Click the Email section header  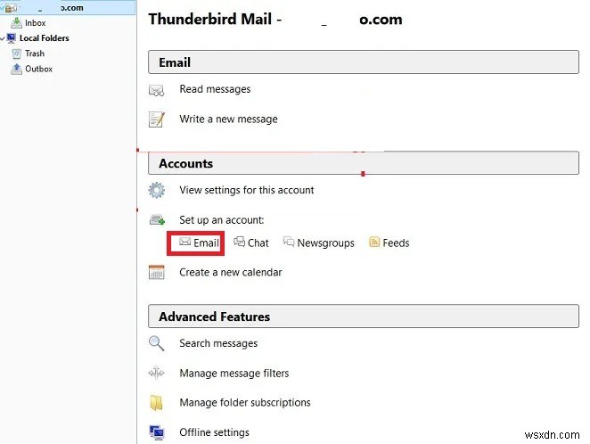click(x=364, y=62)
